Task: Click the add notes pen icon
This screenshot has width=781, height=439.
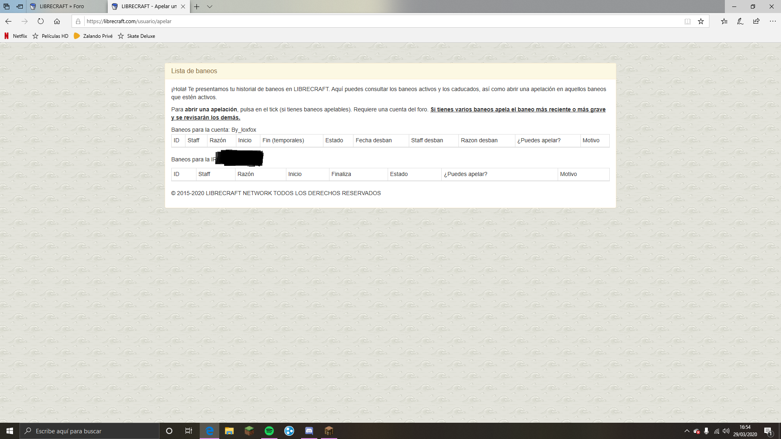Action: pyautogui.click(x=740, y=21)
